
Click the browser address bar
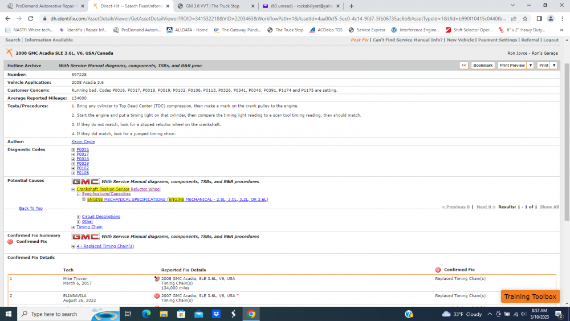tap(278, 19)
